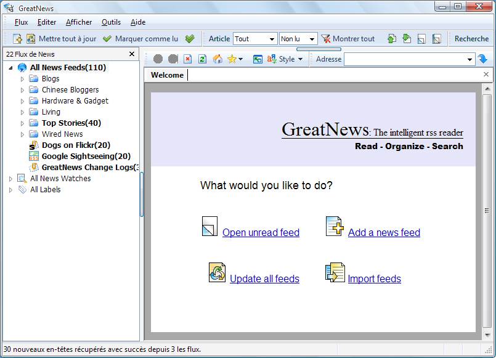Click the Mettre tout à jour button
Image resolution: width=496 pixels, height=358 pixels.
(67, 39)
